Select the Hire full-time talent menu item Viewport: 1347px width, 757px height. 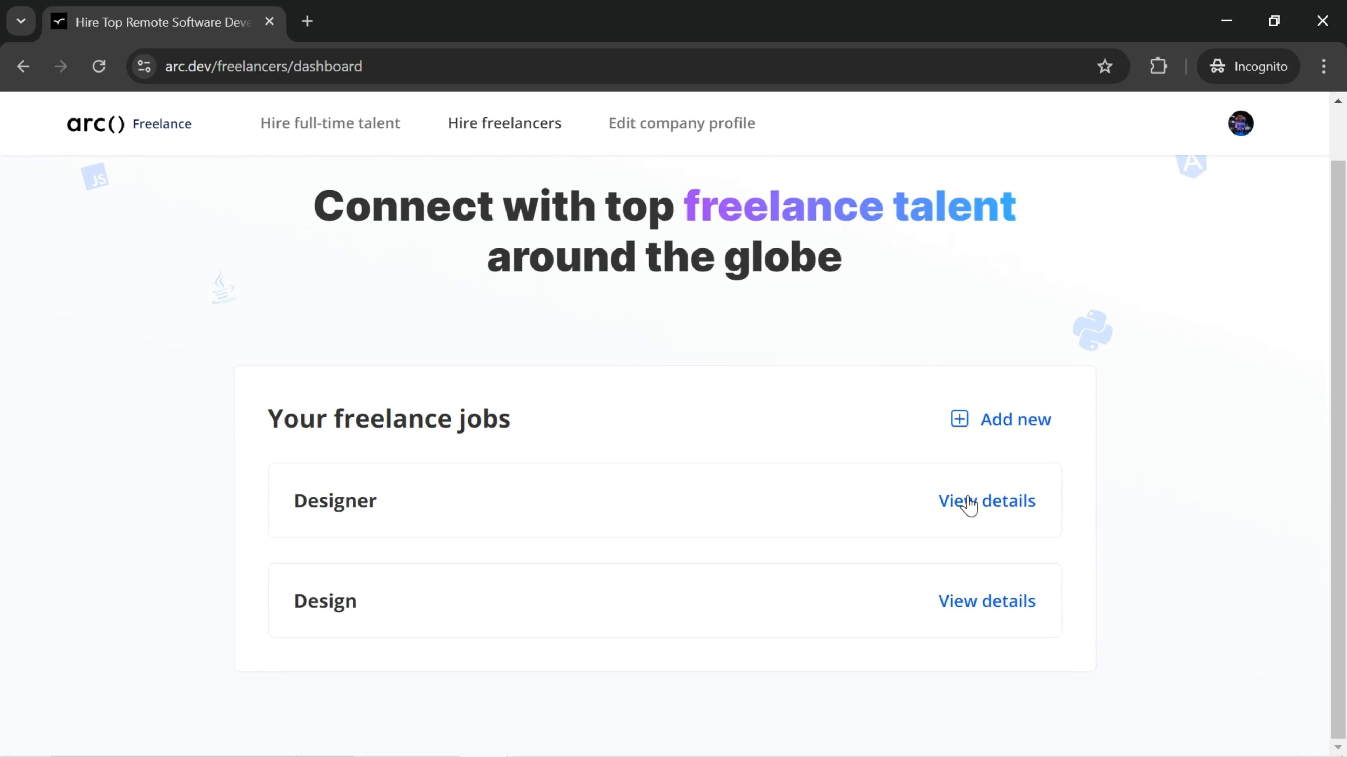coord(331,123)
